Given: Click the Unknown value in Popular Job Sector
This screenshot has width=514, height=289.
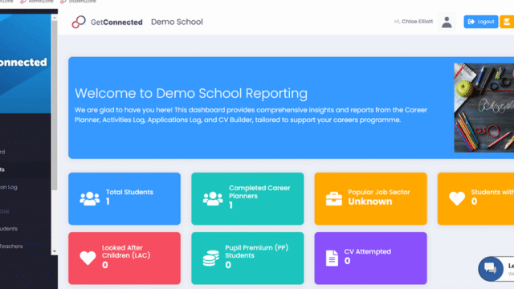Looking at the screenshot, I should coord(370,201).
